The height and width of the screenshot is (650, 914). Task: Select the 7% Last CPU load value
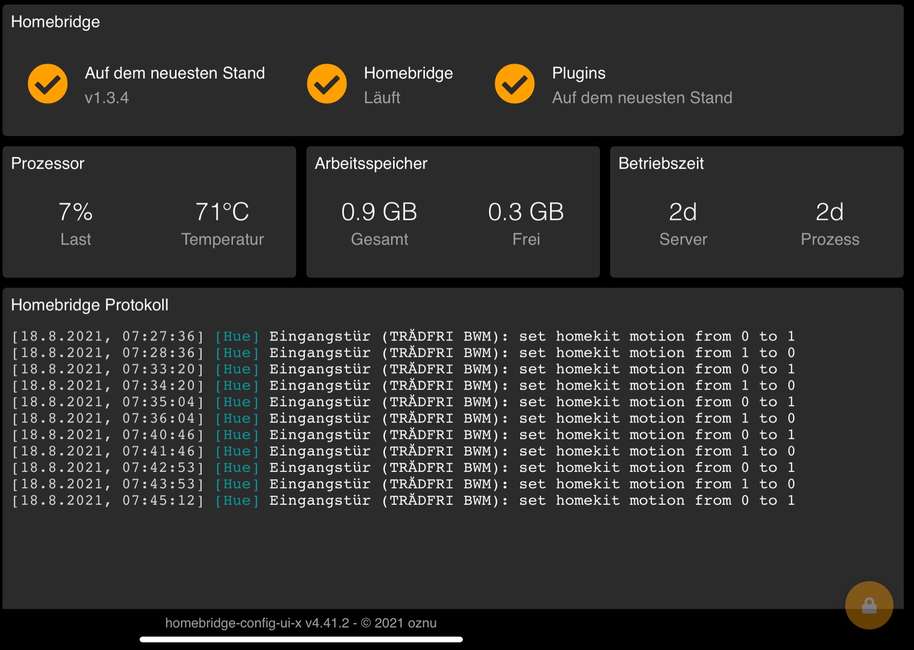tap(75, 212)
